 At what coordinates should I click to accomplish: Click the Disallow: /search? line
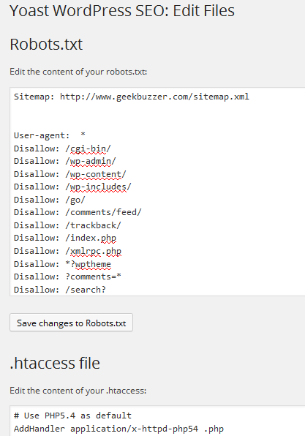coord(60,290)
